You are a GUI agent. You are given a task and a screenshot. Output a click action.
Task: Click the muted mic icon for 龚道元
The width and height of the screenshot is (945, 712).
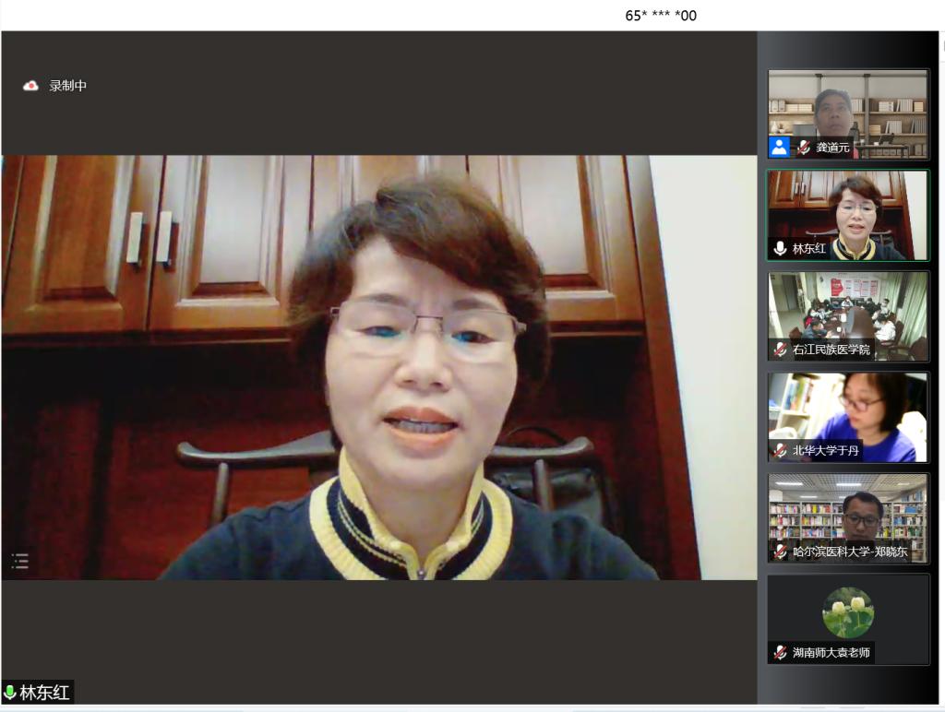804,148
